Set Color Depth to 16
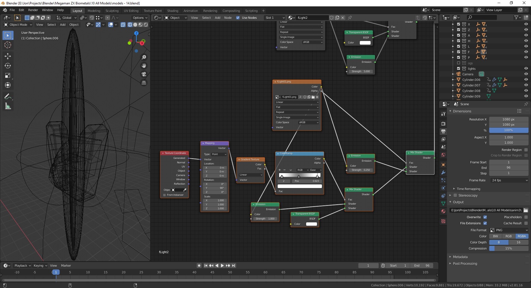 coord(519,242)
